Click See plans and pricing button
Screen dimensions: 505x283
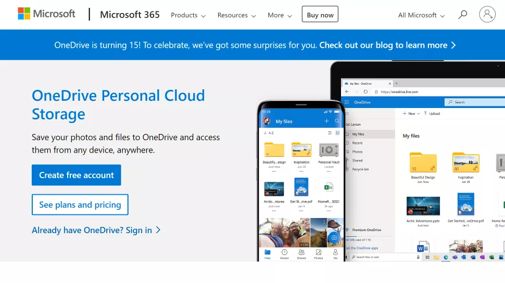tap(80, 205)
